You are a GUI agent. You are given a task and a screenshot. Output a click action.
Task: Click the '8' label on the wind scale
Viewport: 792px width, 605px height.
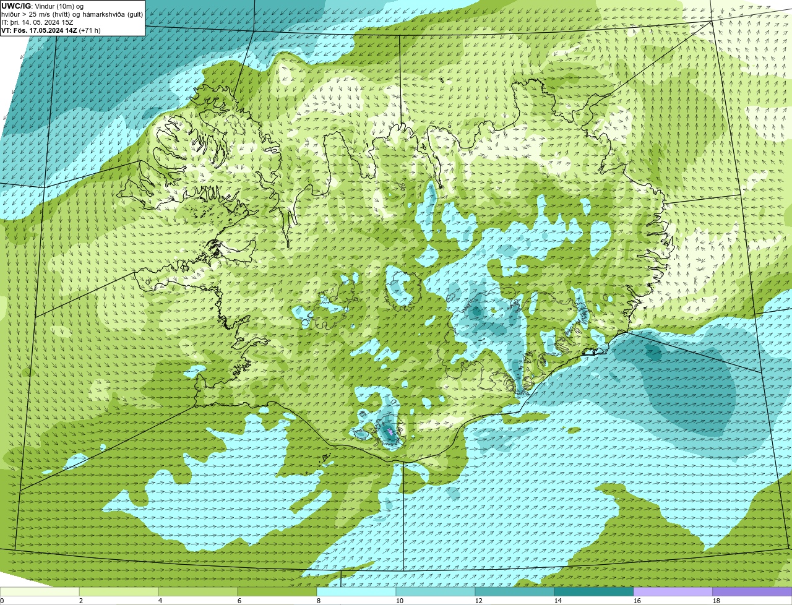pos(319,601)
